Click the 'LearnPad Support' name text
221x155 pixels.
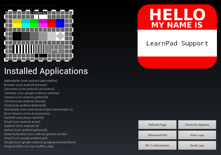tap(177, 43)
